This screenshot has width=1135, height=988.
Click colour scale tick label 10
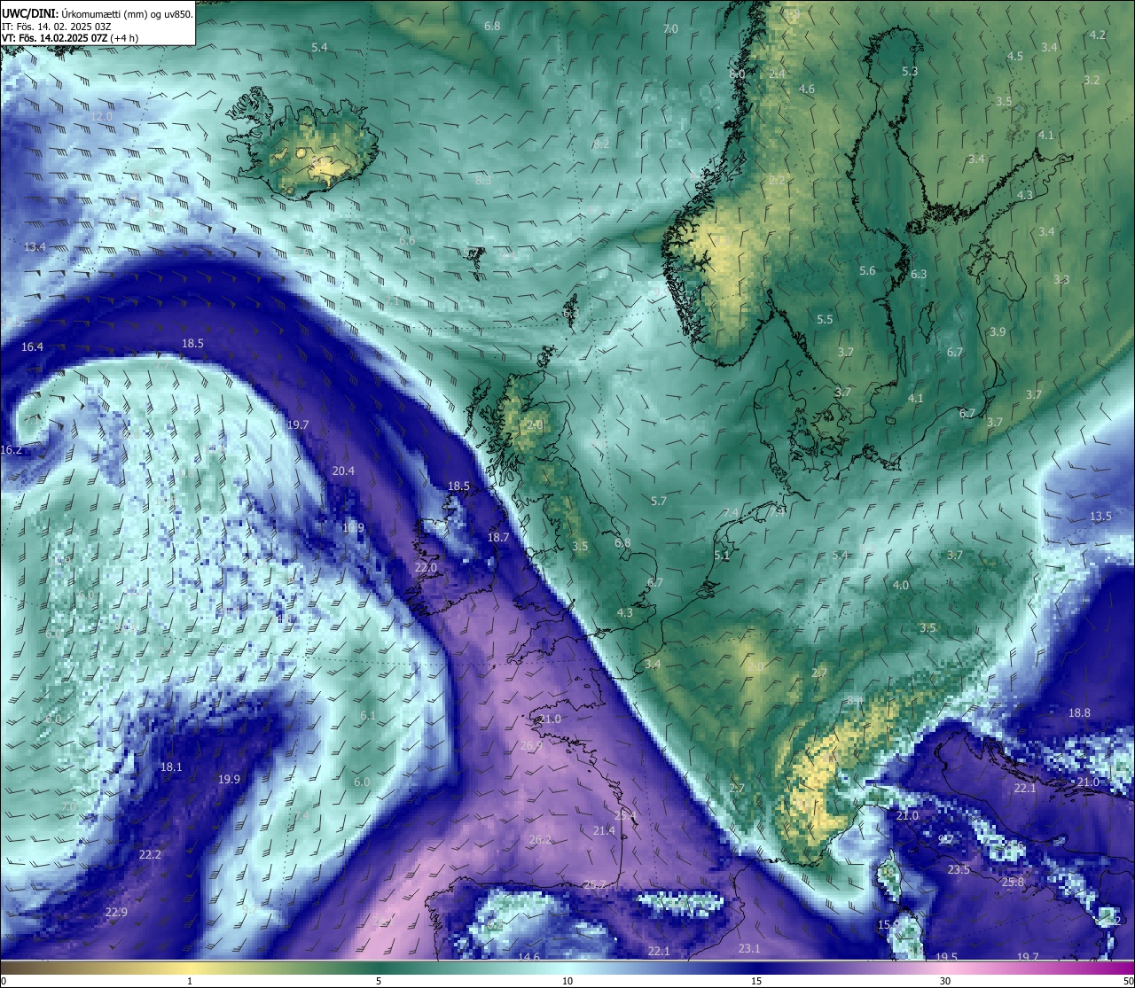click(x=567, y=981)
